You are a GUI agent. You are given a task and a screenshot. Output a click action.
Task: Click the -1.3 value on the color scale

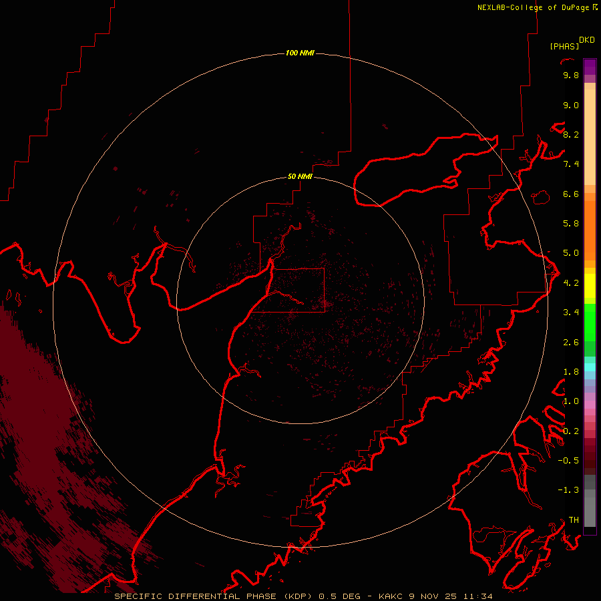click(x=568, y=490)
